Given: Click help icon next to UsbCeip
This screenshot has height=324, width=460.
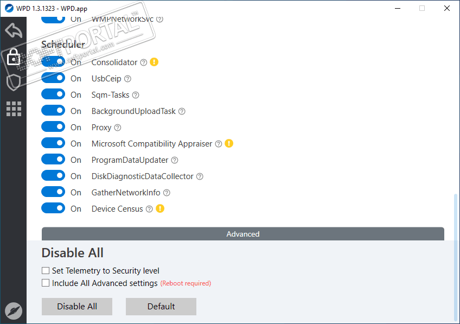Looking at the screenshot, I should click(127, 79).
